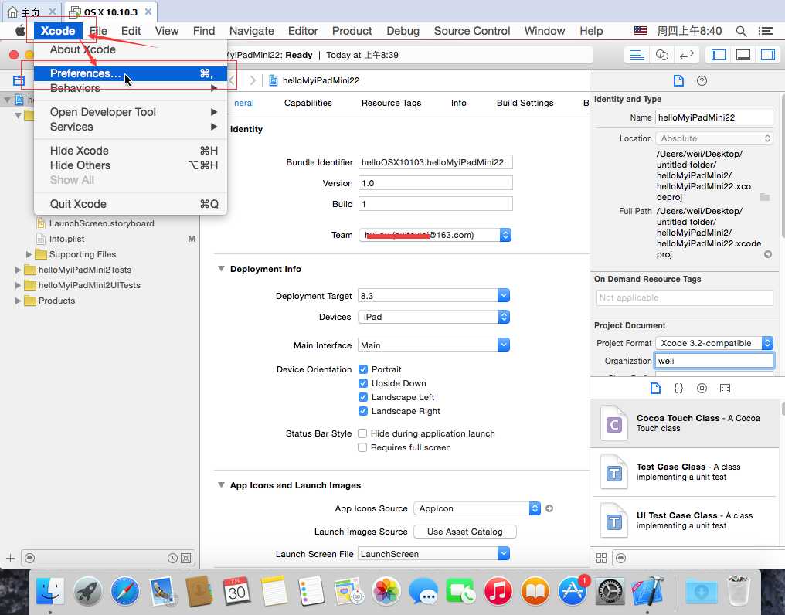Expand the Products folder
The width and height of the screenshot is (785, 615).
click(x=18, y=301)
